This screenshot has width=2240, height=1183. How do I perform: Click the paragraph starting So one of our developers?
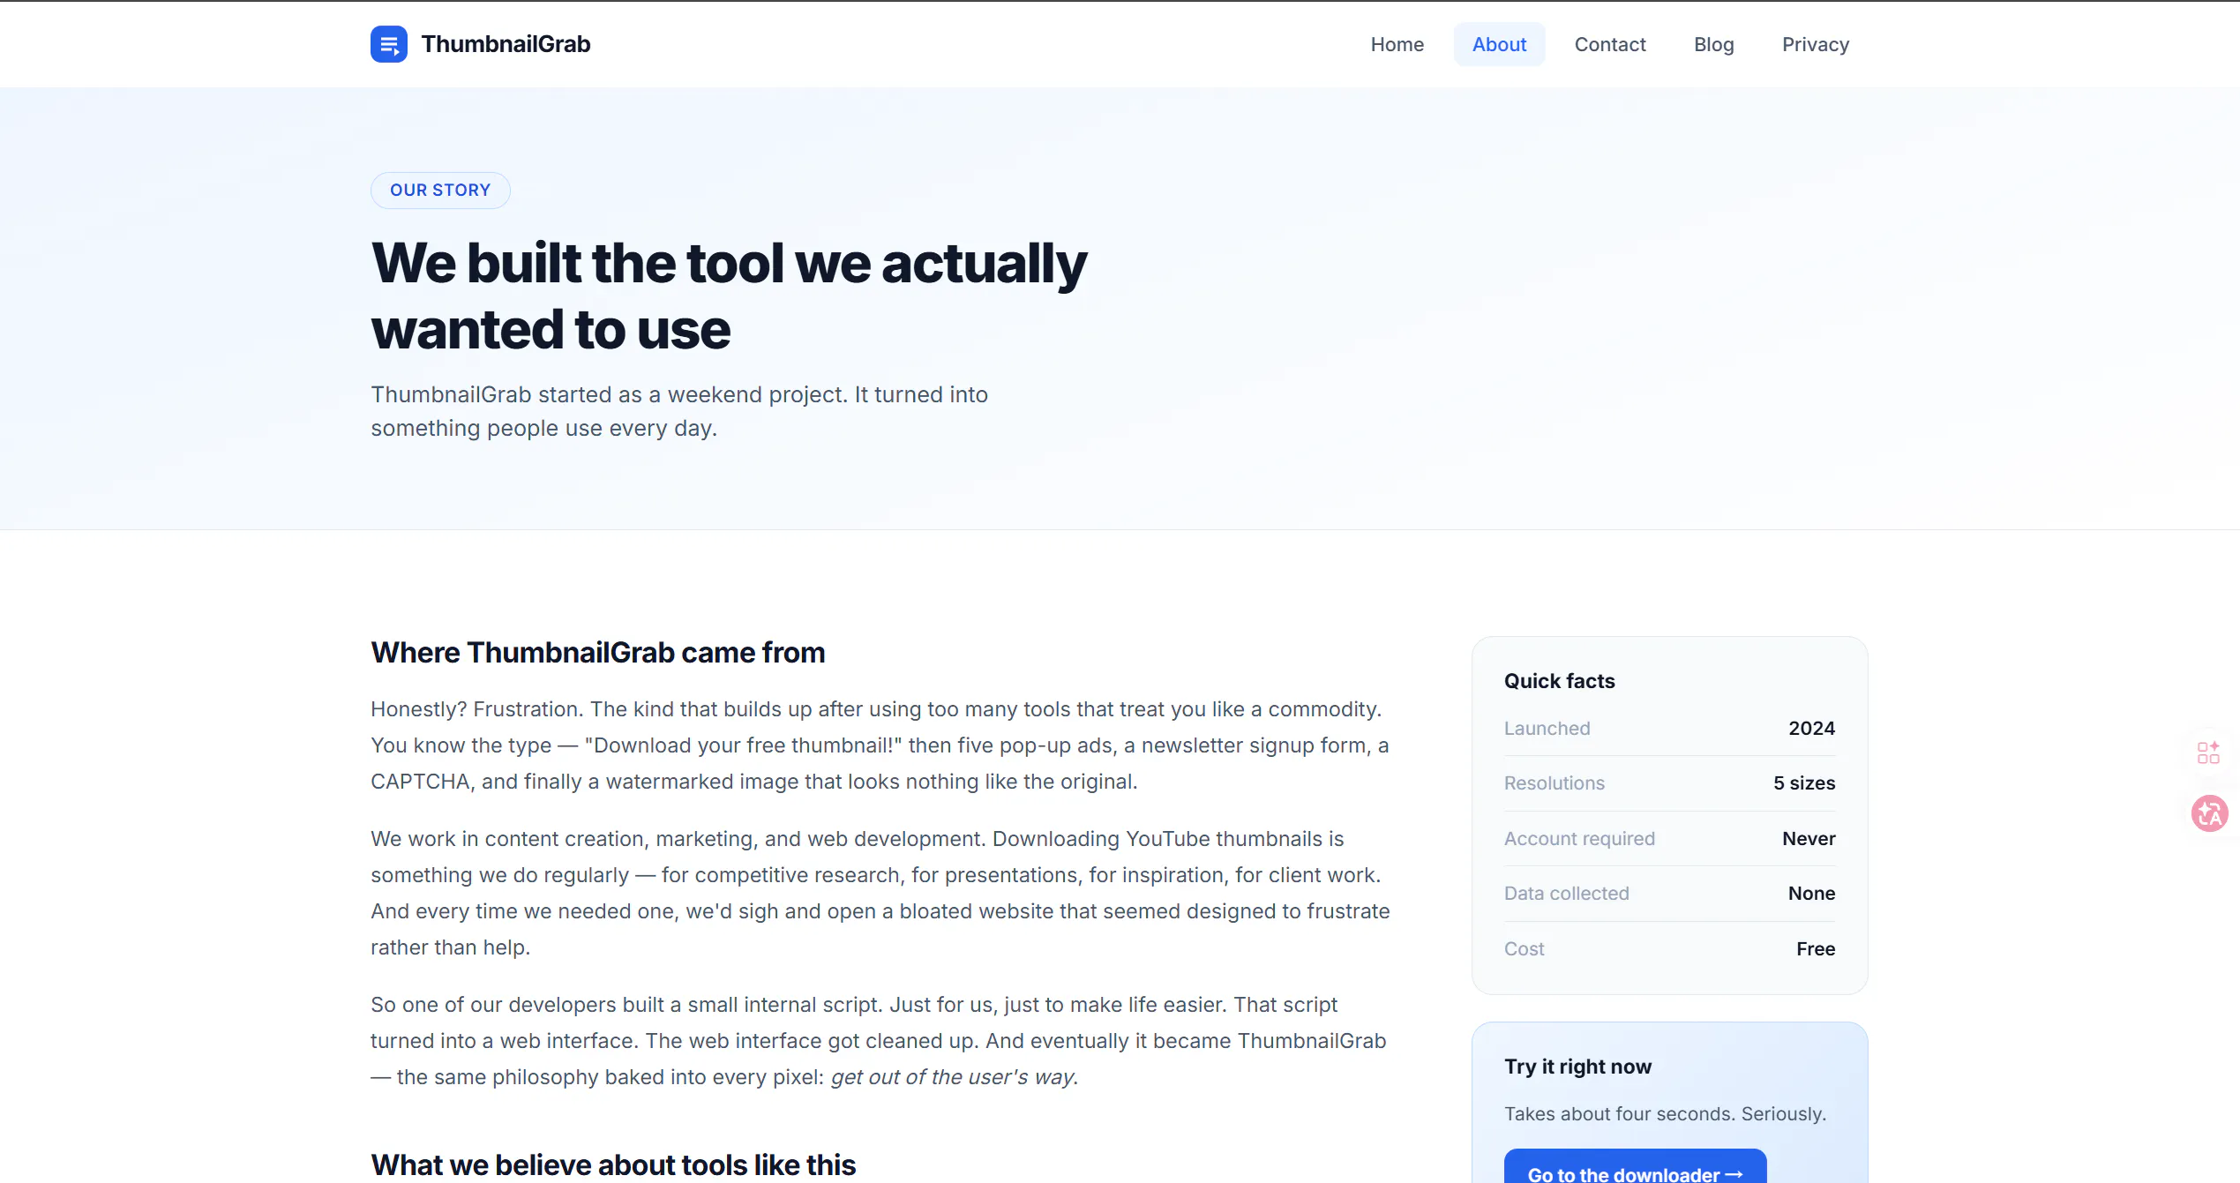pos(879,1041)
